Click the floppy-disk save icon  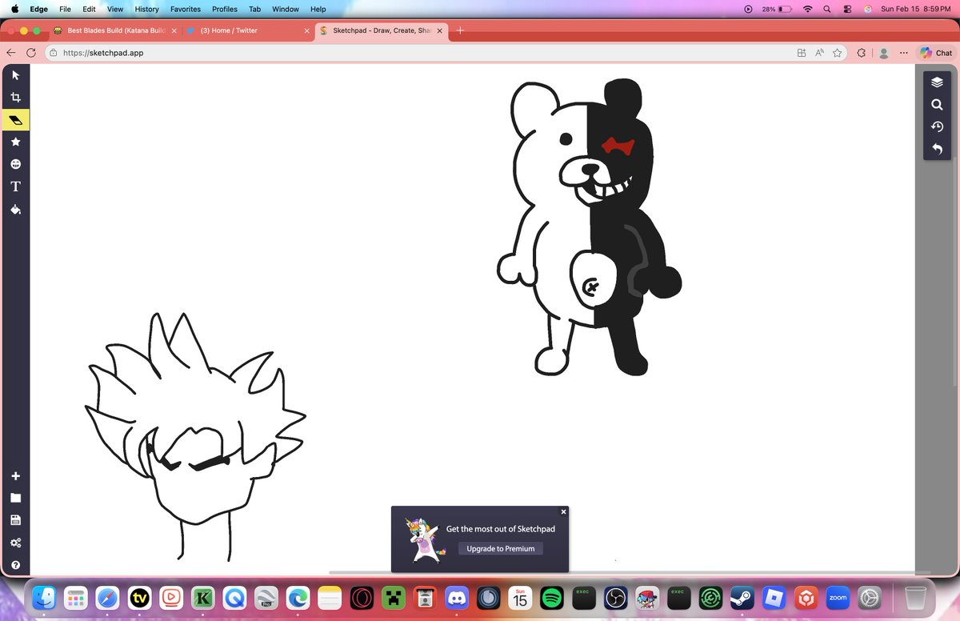click(15, 520)
